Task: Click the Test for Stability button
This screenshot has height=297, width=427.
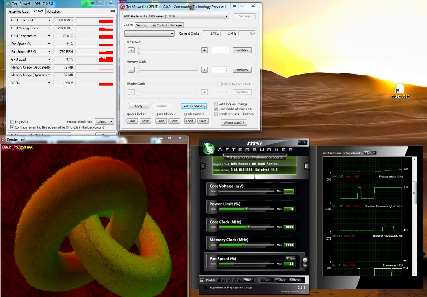Action: (x=194, y=106)
